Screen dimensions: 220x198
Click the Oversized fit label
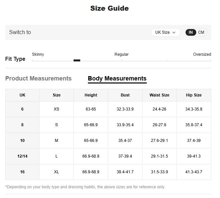coord(202,54)
